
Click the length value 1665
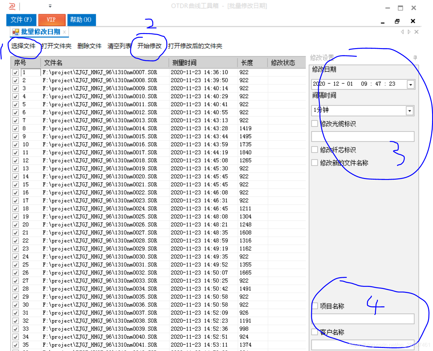pyautogui.click(x=245, y=273)
